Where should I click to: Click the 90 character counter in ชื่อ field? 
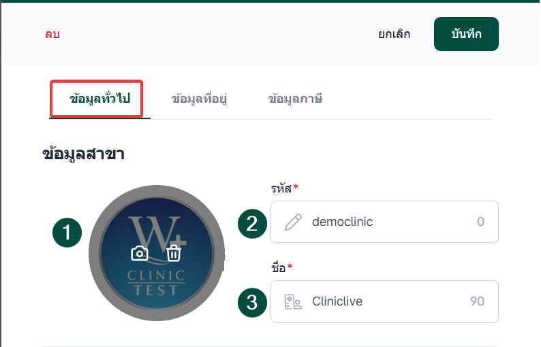tap(477, 301)
